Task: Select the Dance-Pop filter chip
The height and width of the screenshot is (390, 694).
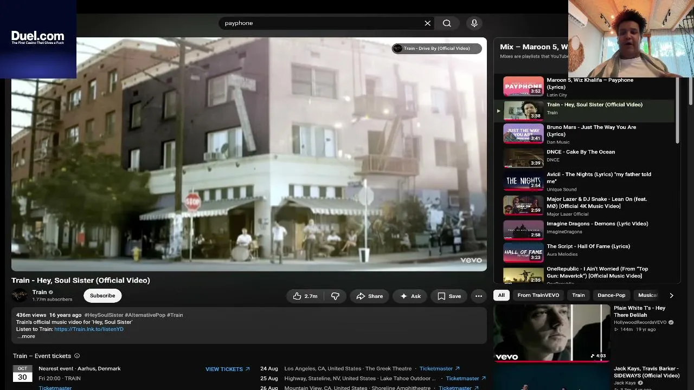Action: click(x=612, y=295)
